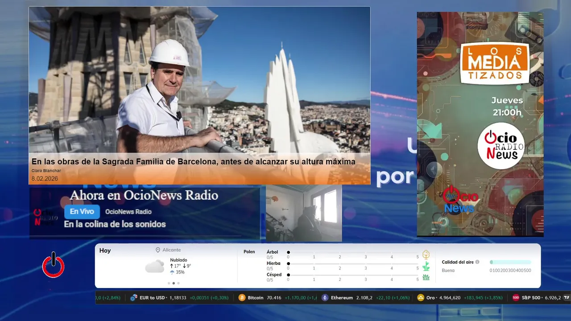Click the Ethereum coin icon

click(x=325, y=298)
